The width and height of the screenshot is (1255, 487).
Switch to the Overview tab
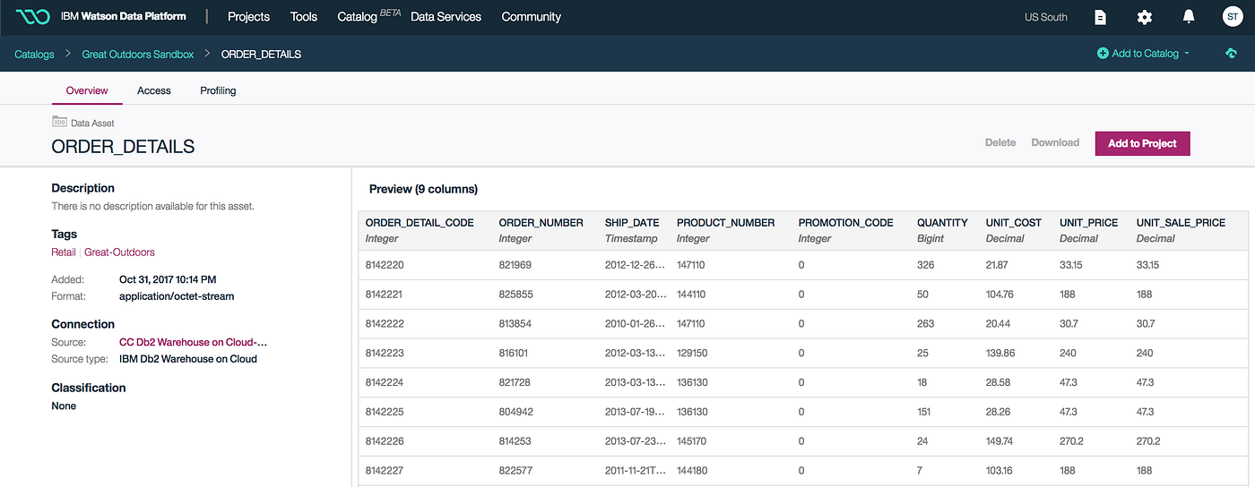point(87,90)
